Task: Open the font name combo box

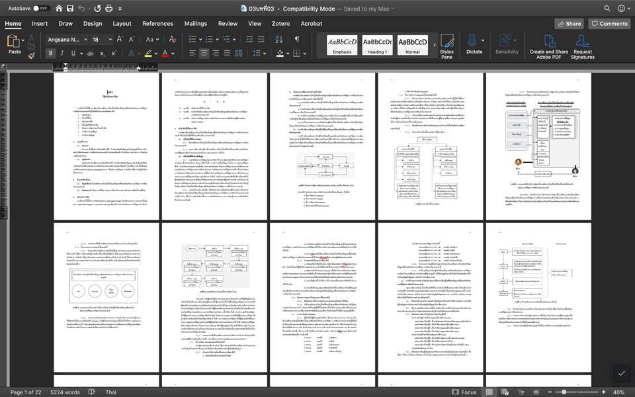Action: click(x=67, y=39)
